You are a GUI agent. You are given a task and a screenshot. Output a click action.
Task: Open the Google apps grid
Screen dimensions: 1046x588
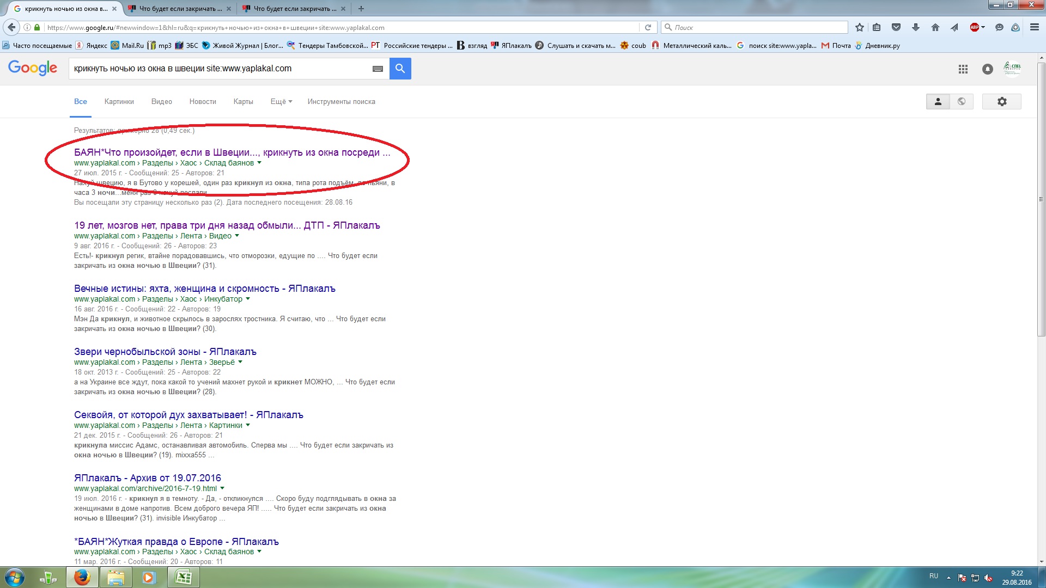pos(963,69)
